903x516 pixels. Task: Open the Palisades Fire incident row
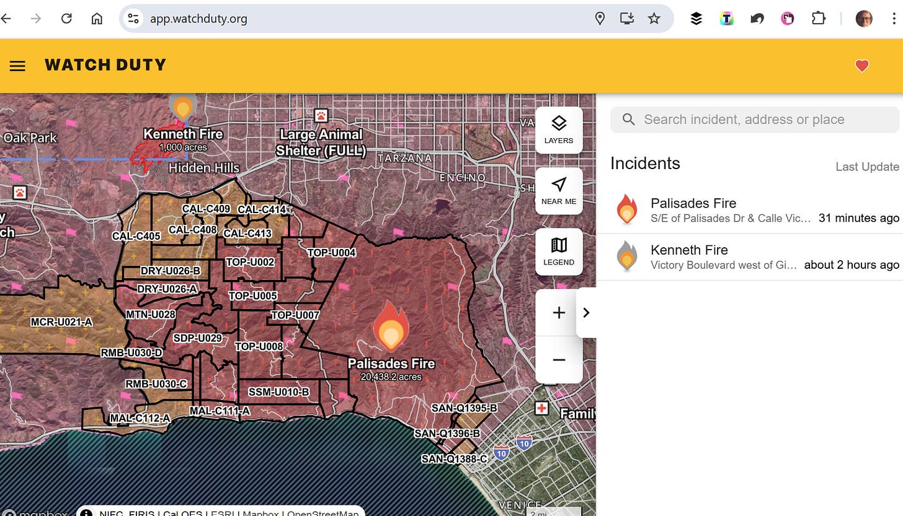(x=749, y=210)
